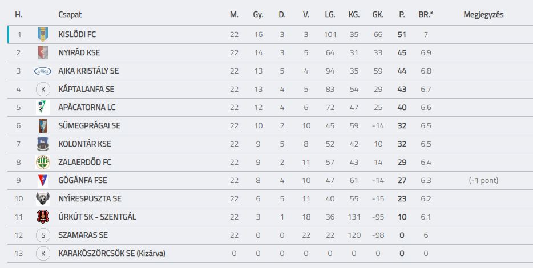Click the BR.* column header
533x268 pixels.
pyautogui.click(x=426, y=15)
